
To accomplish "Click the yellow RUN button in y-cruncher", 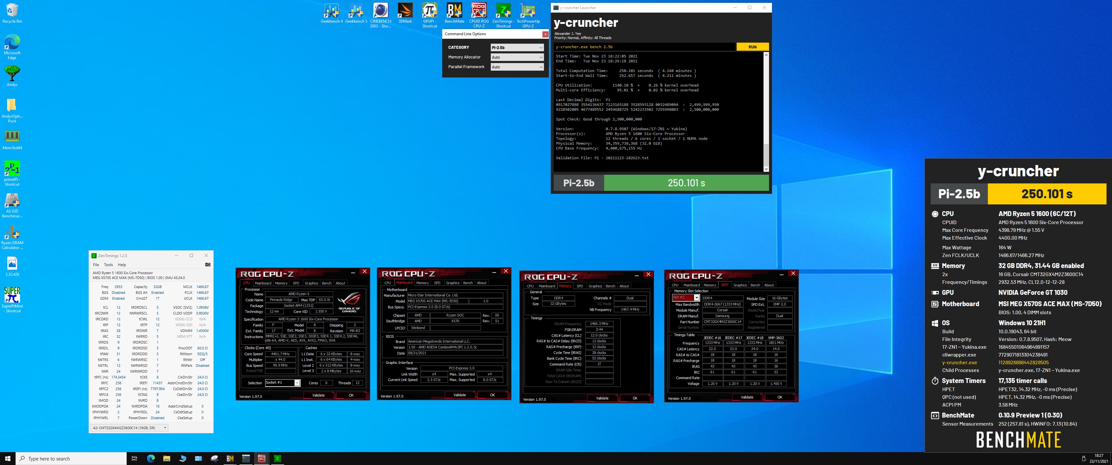I will point(753,47).
